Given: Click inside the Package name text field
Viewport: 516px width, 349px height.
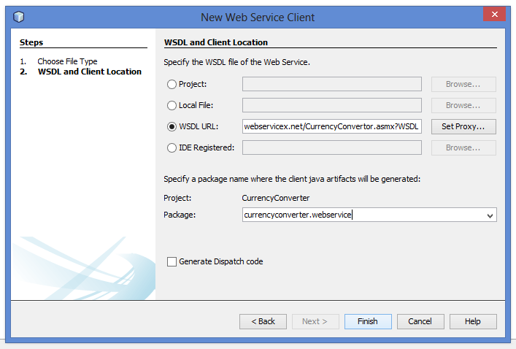Looking at the screenshot, I should pyautogui.click(x=361, y=215).
